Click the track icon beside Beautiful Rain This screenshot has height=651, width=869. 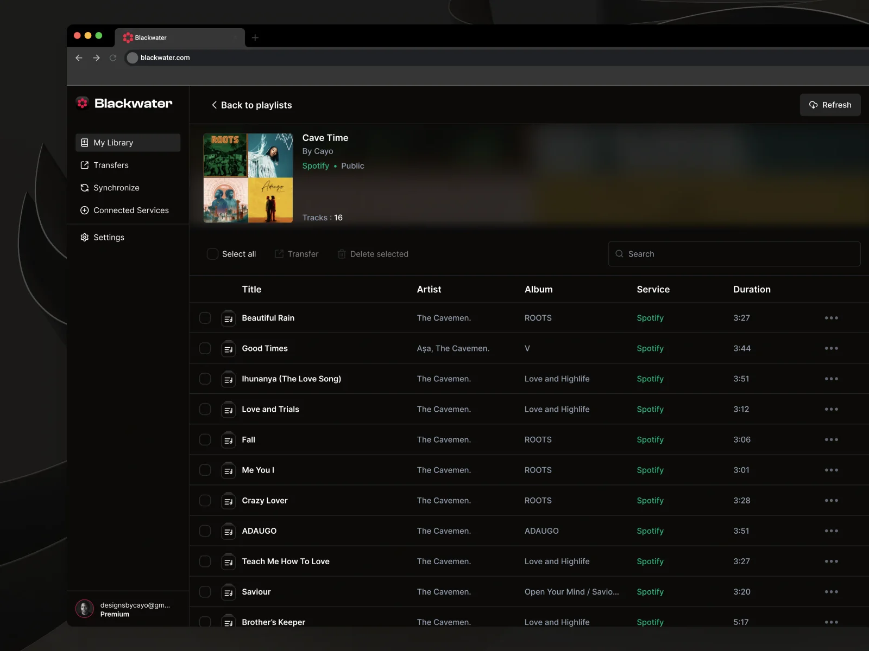[x=228, y=318]
